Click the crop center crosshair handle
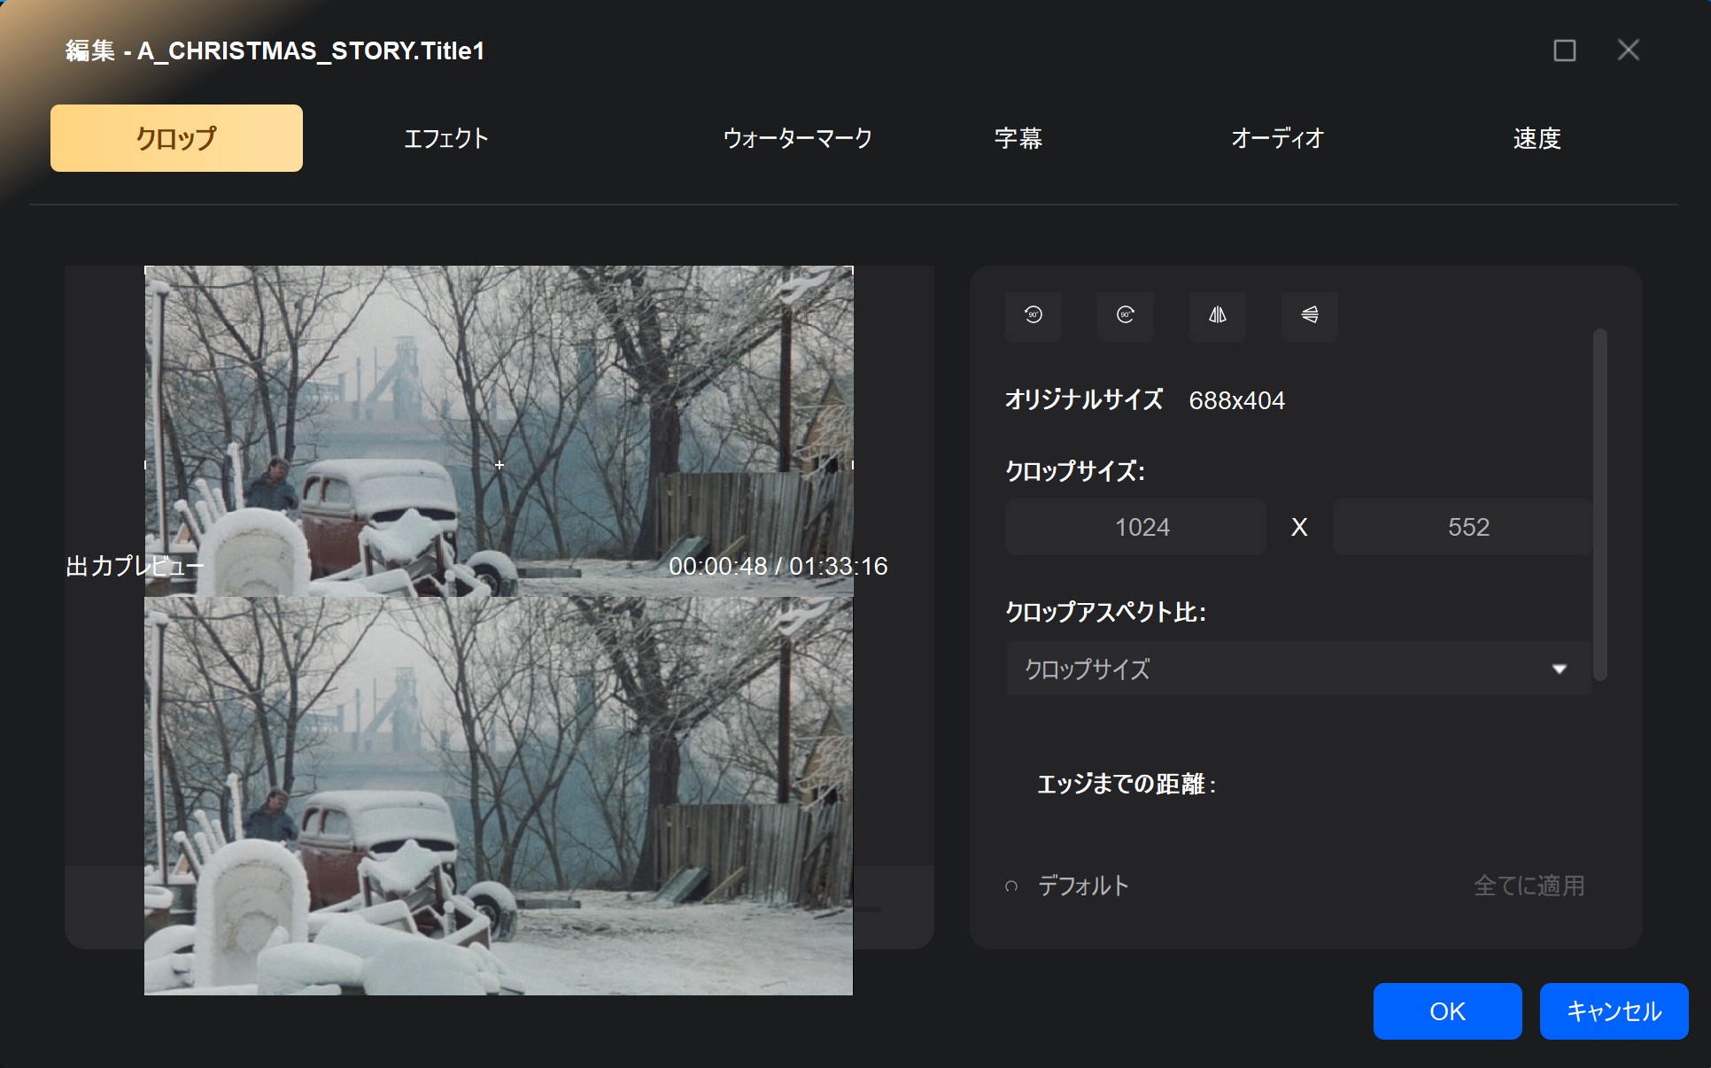This screenshot has width=1711, height=1068. pyautogui.click(x=499, y=465)
